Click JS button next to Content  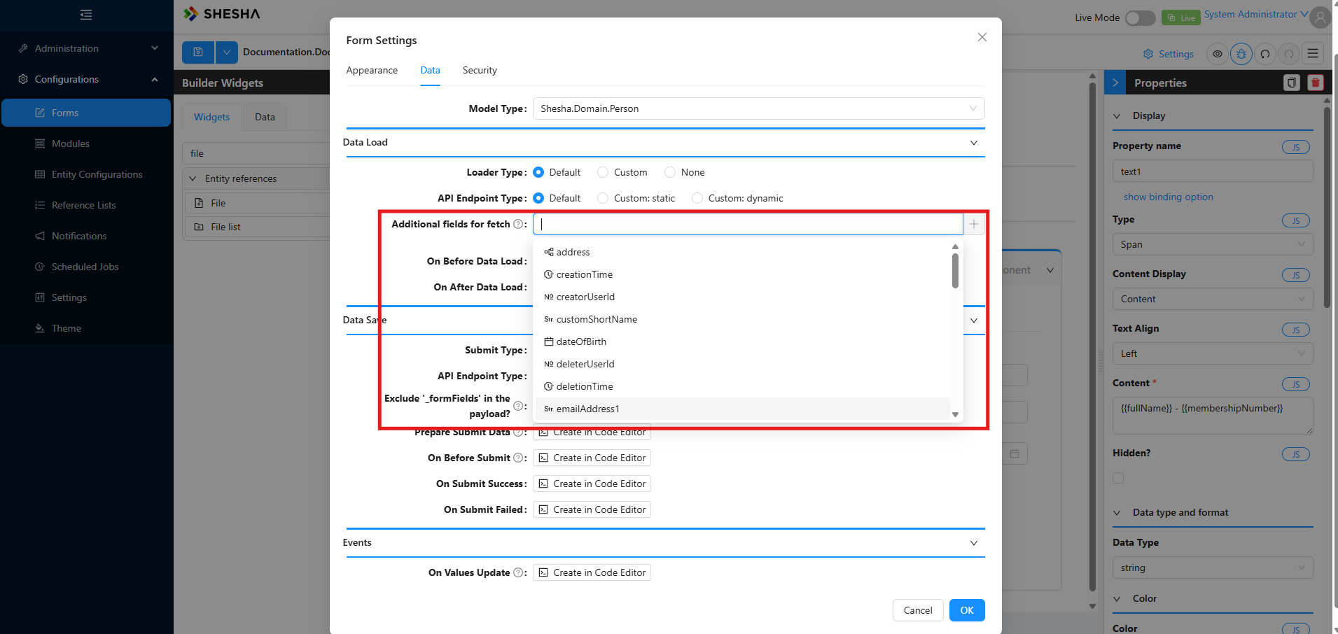click(1296, 384)
